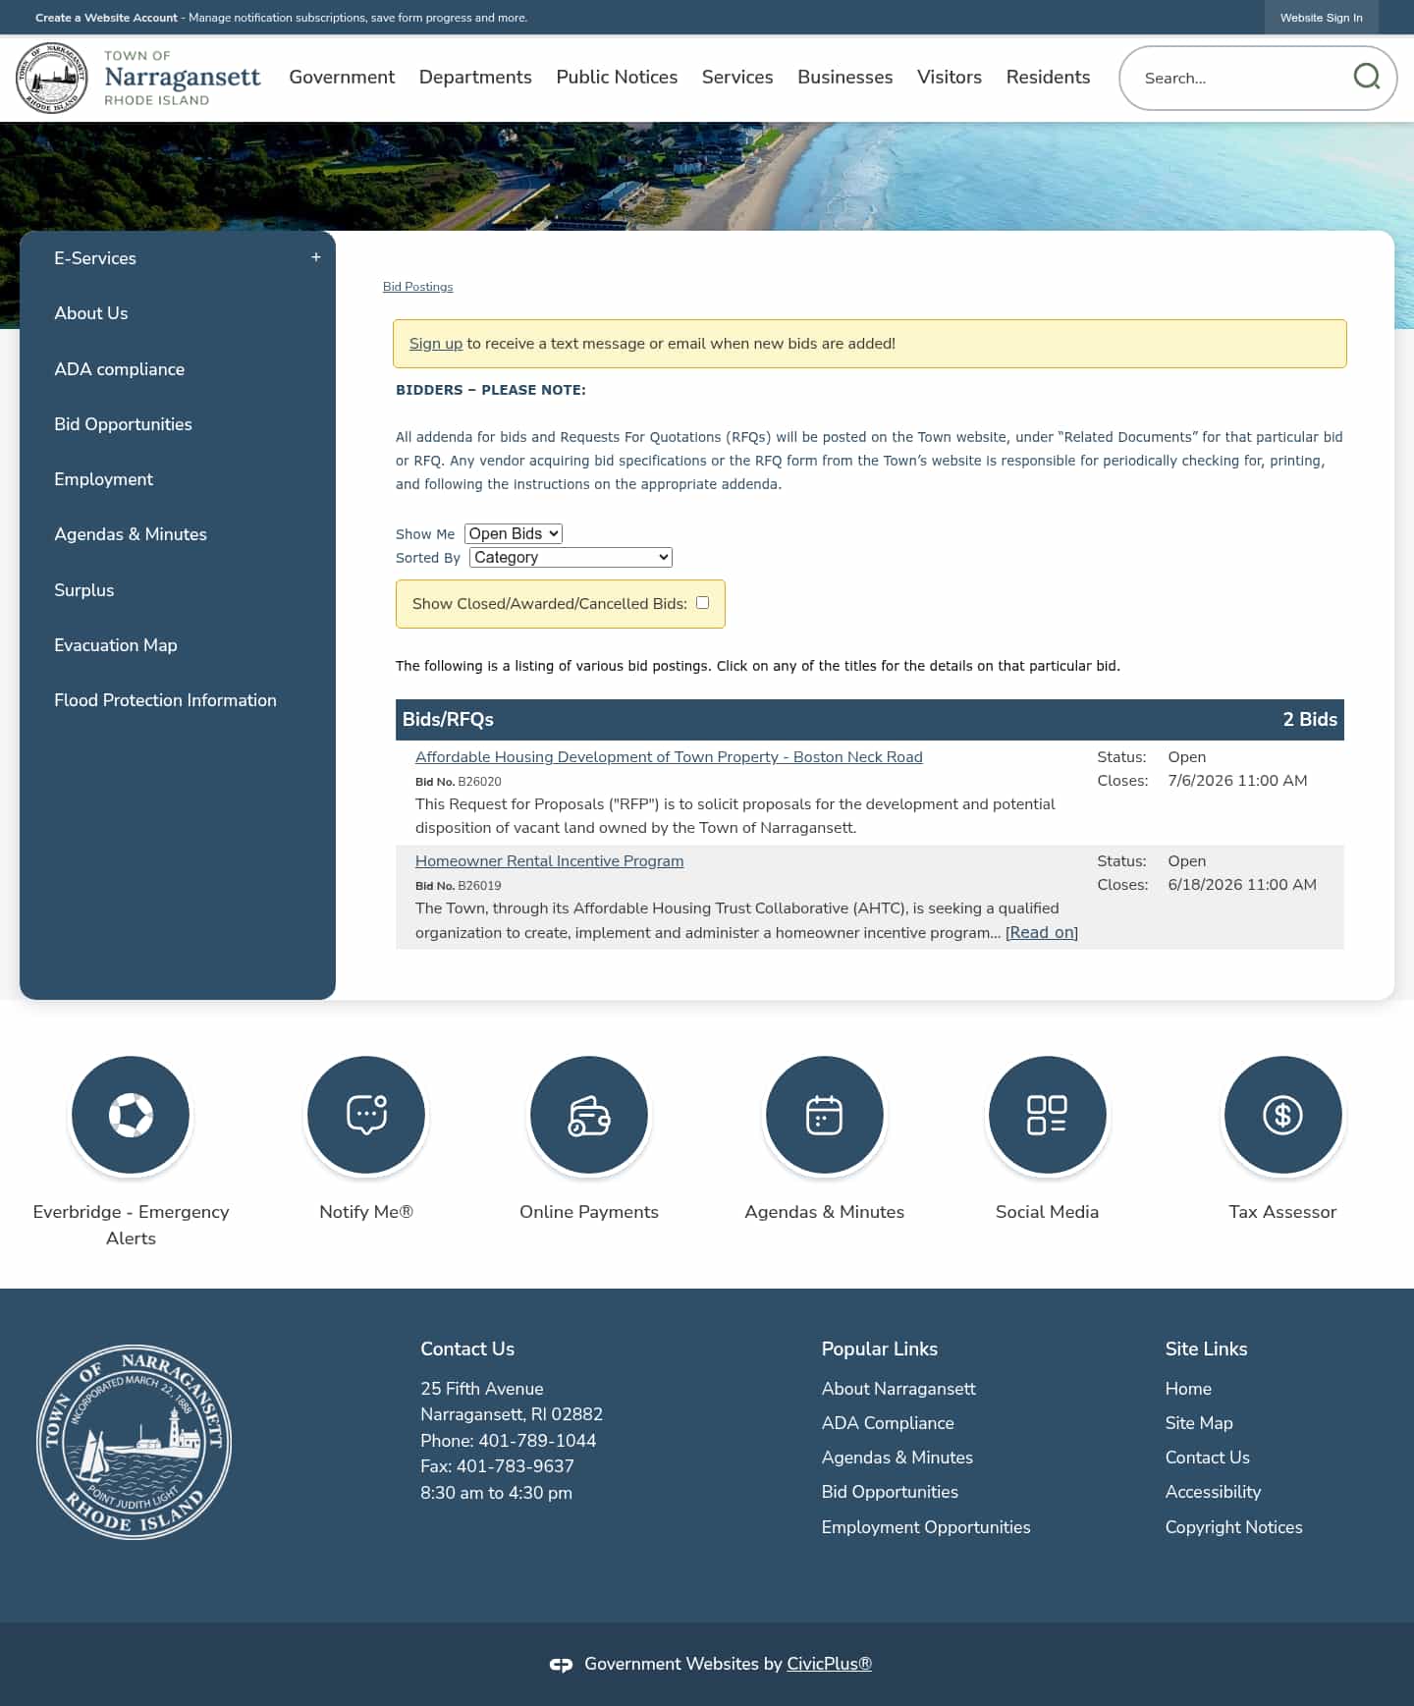Open the Residents menu
This screenshot has height=1706, width=1414.
[1048, 77]
